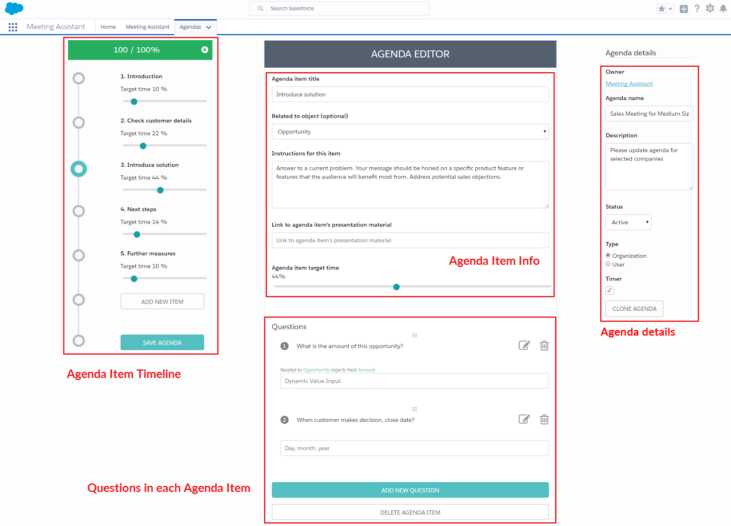
Task: Toggle the Timer checkbox
Action: [x=609, y=291]
